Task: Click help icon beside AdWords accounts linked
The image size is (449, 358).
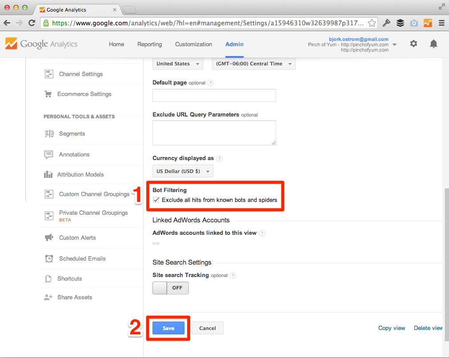Action: [262, 233]
